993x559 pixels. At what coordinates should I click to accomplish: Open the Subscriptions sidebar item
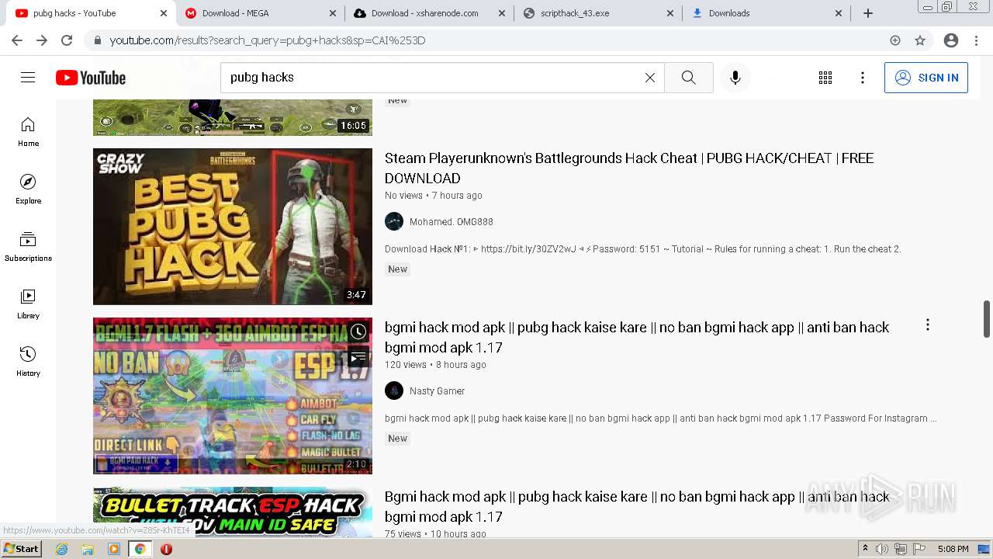click(28, 247)
